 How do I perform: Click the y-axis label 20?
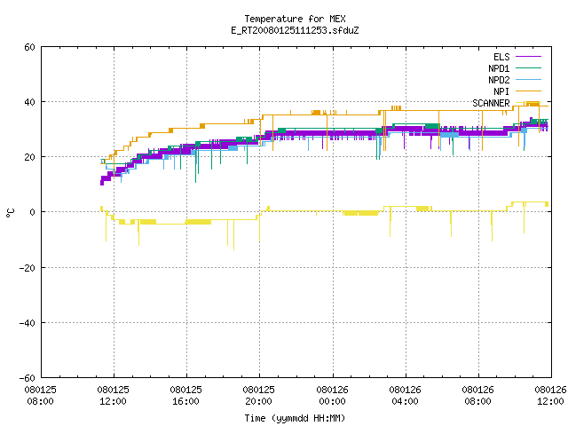point(29,157)
